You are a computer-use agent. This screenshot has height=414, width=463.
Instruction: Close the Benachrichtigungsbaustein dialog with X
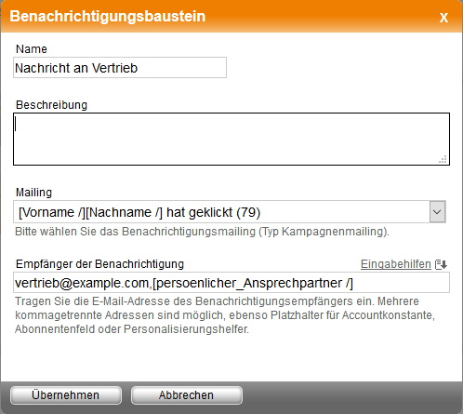443,18
